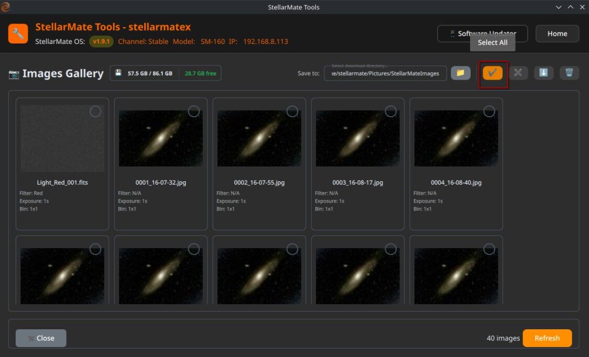Image resolution: width=589 pixels, height=357 pixels.
Task: Minimize the StellarMate Tools window
Action: [559, 7]
